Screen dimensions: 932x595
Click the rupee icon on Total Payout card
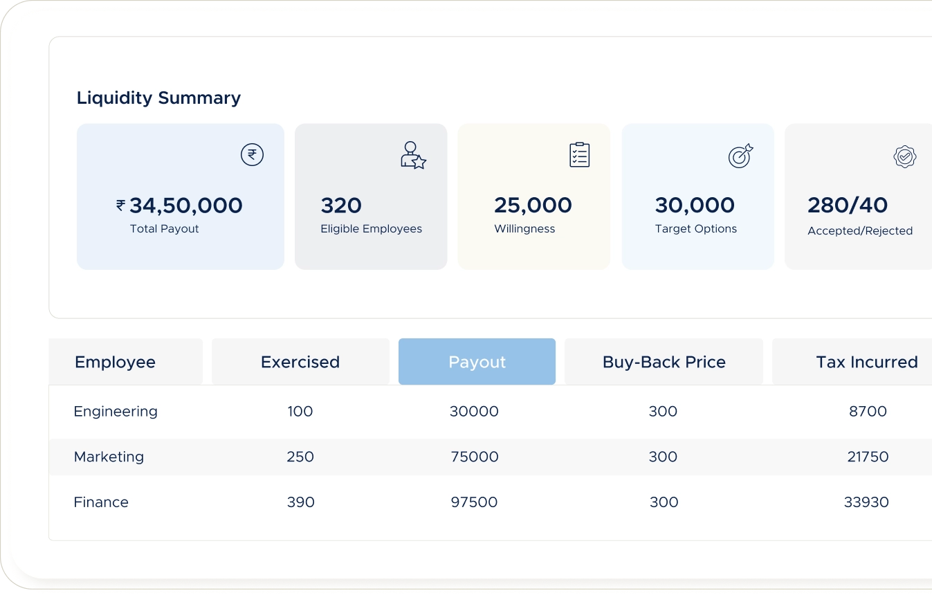coord(252,154)
